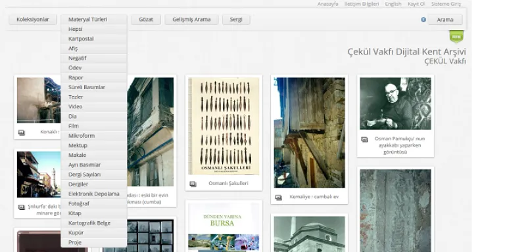Screen dimensions: 505x252
Task: Click the Arama search button
Action: pos(445,20)
